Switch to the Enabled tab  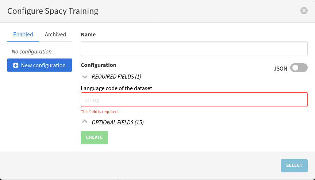[23, 35]
